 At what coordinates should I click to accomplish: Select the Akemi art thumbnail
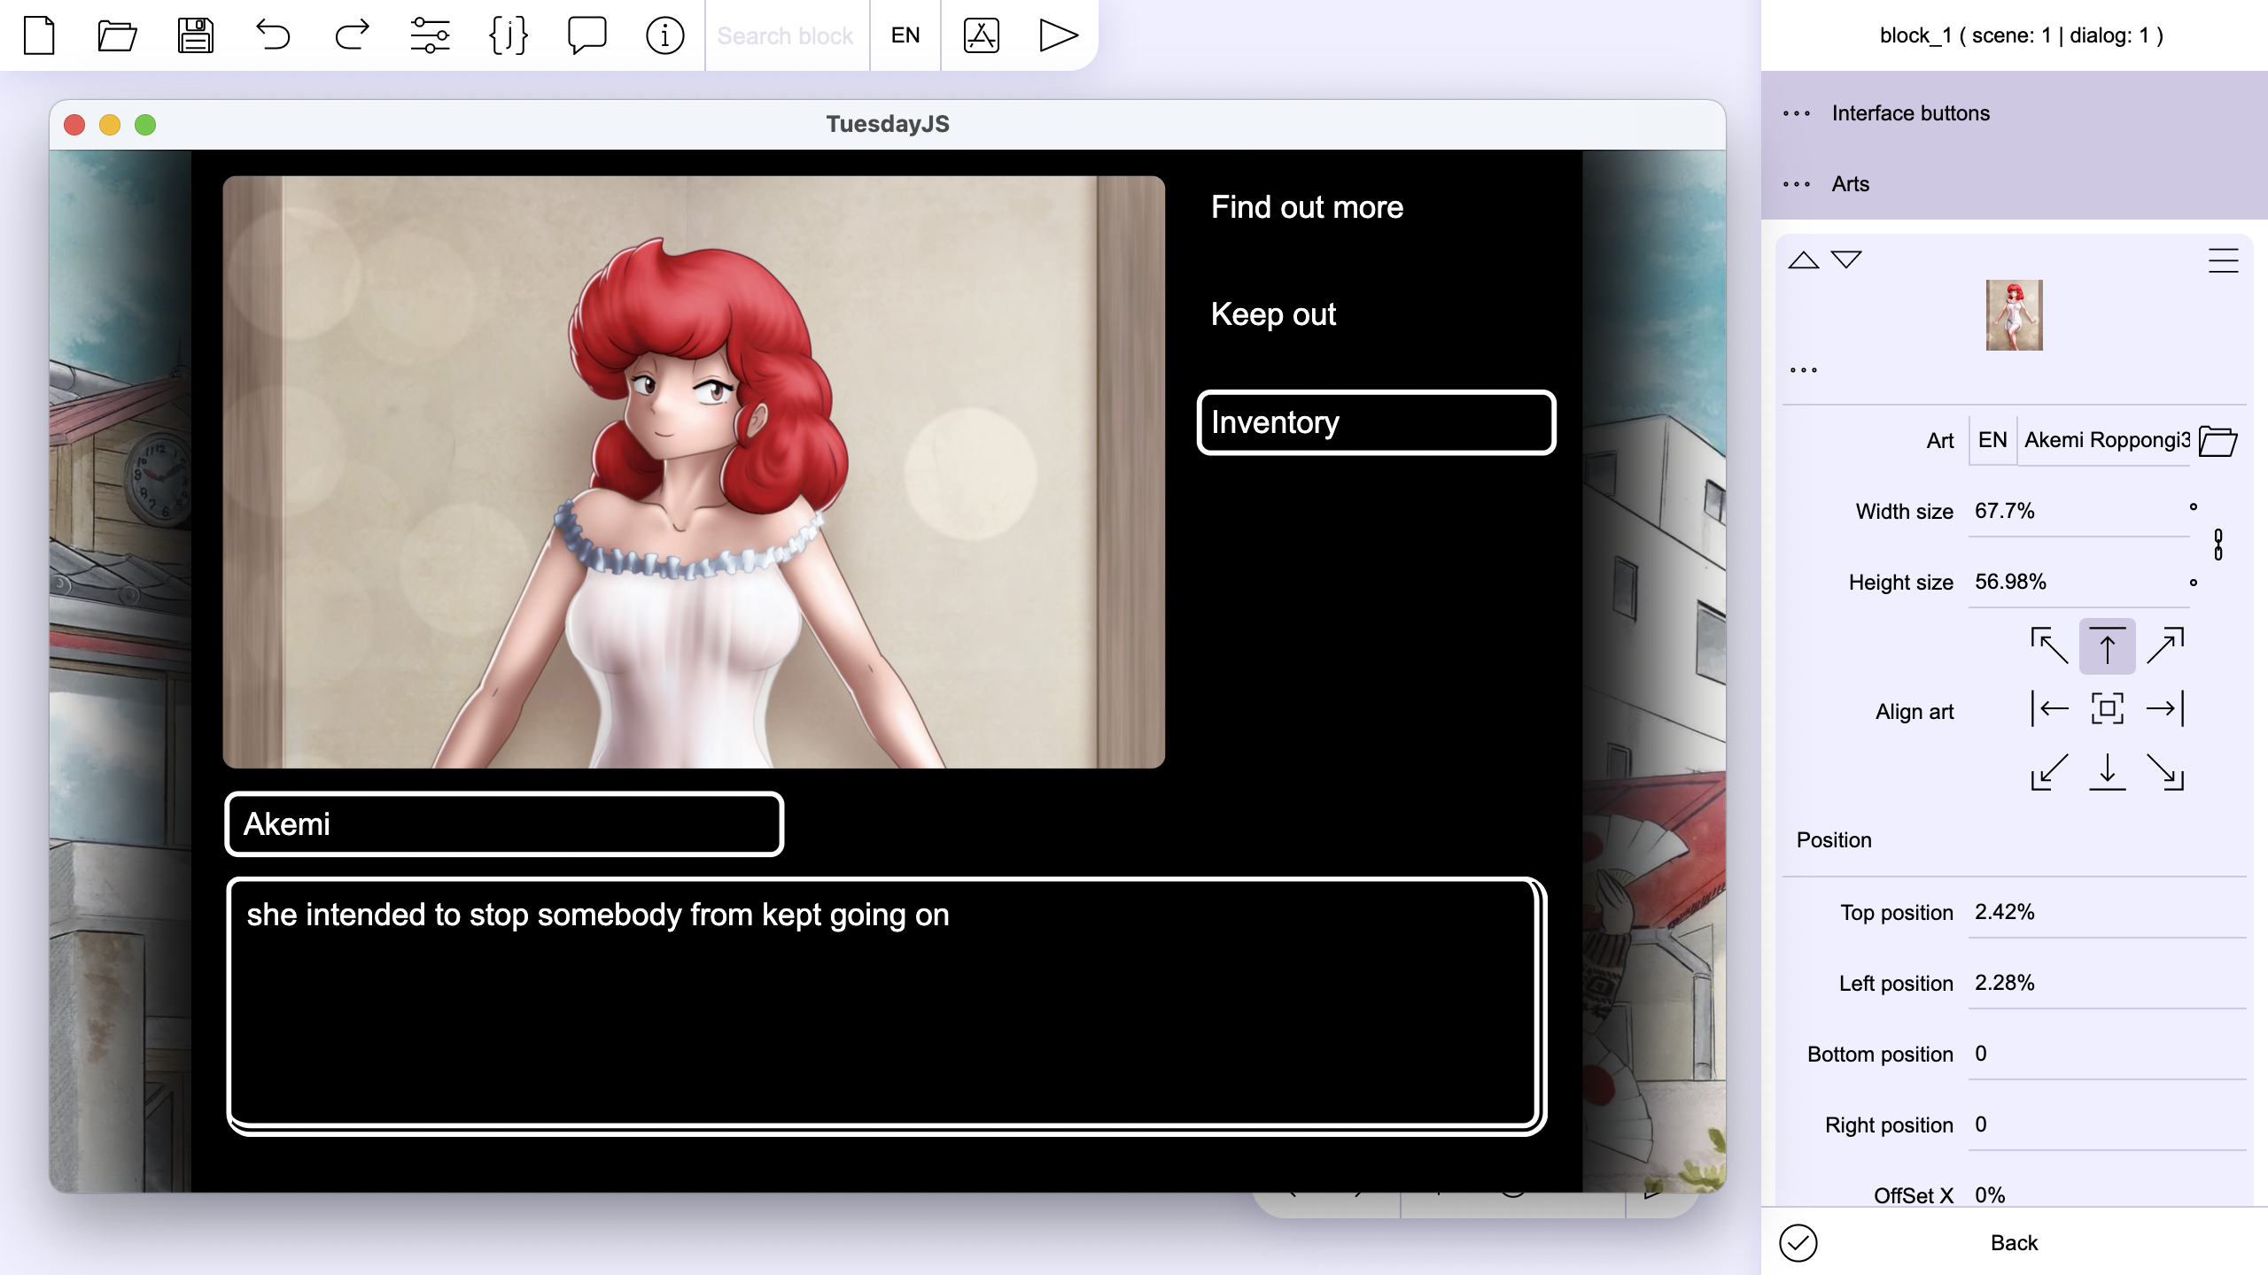pyautogui.click(x=2014, y=315)
